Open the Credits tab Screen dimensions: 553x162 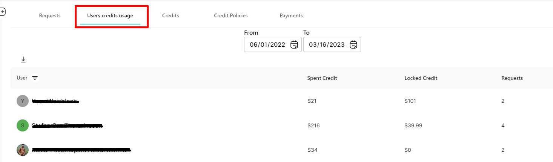coord(171,16)
